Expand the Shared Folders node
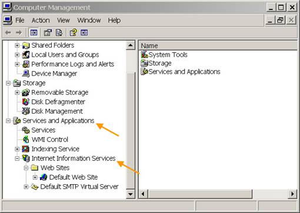This screenshot has height=213, width=300. point(17,45)
